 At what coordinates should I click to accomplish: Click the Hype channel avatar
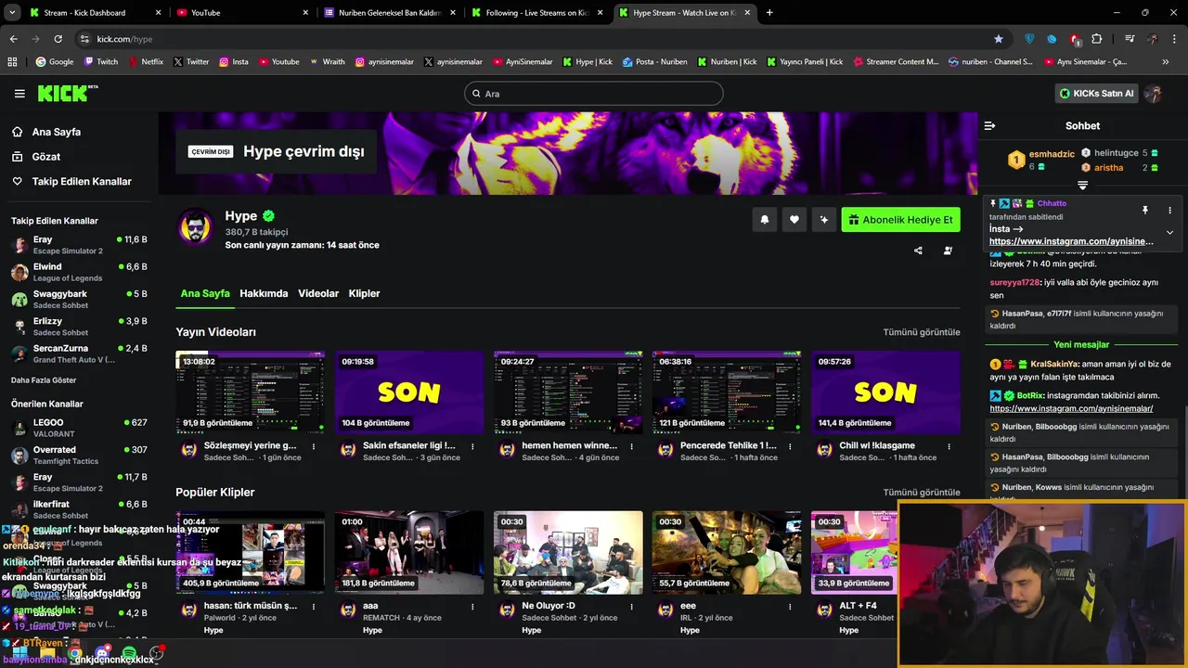tap(196, 227)
